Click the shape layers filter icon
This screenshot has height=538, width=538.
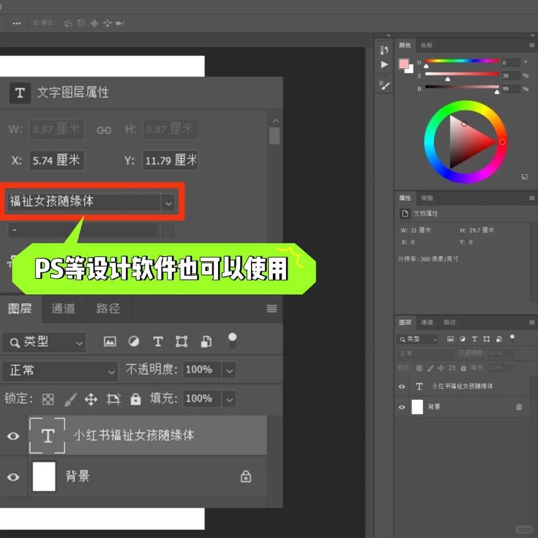point(181,342)
